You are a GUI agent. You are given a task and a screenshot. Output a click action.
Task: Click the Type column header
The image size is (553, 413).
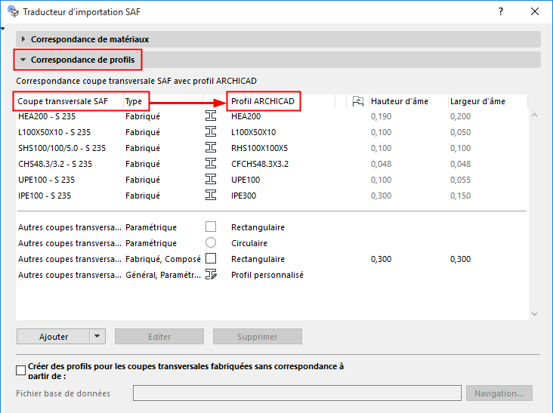163,101
